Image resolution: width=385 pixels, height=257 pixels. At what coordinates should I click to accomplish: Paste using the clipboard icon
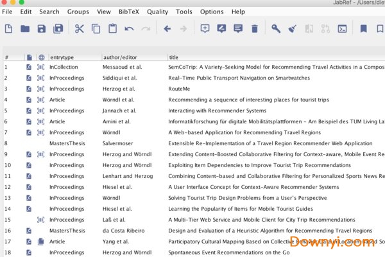pyautogui.click(x=112, y=29)
